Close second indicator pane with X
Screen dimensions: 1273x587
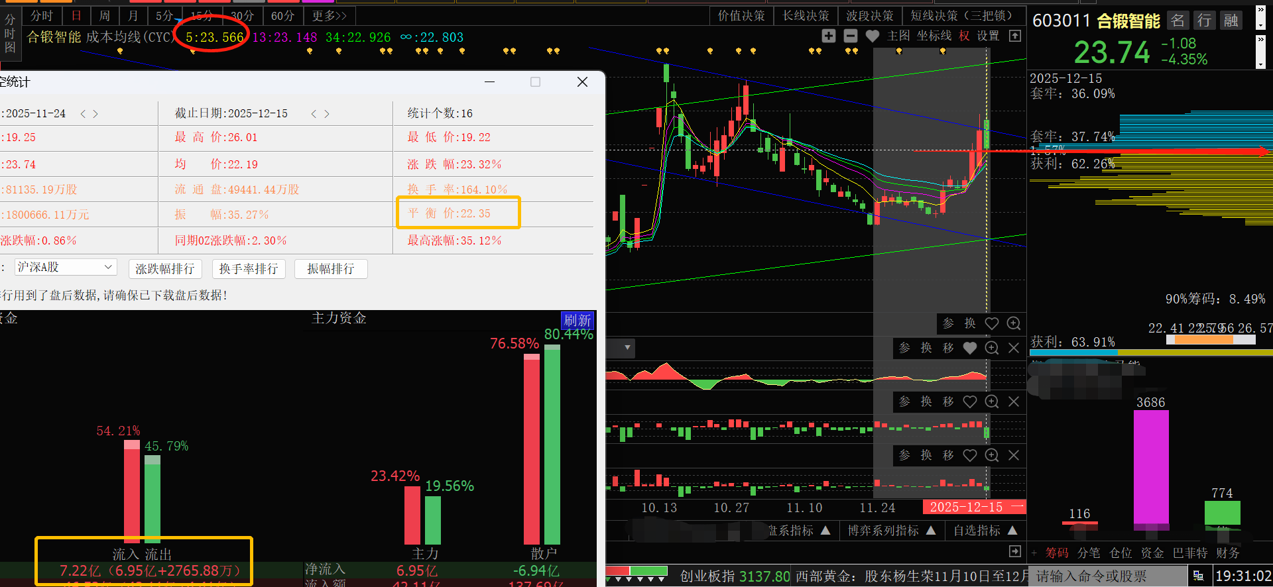tap(1014, 348)
